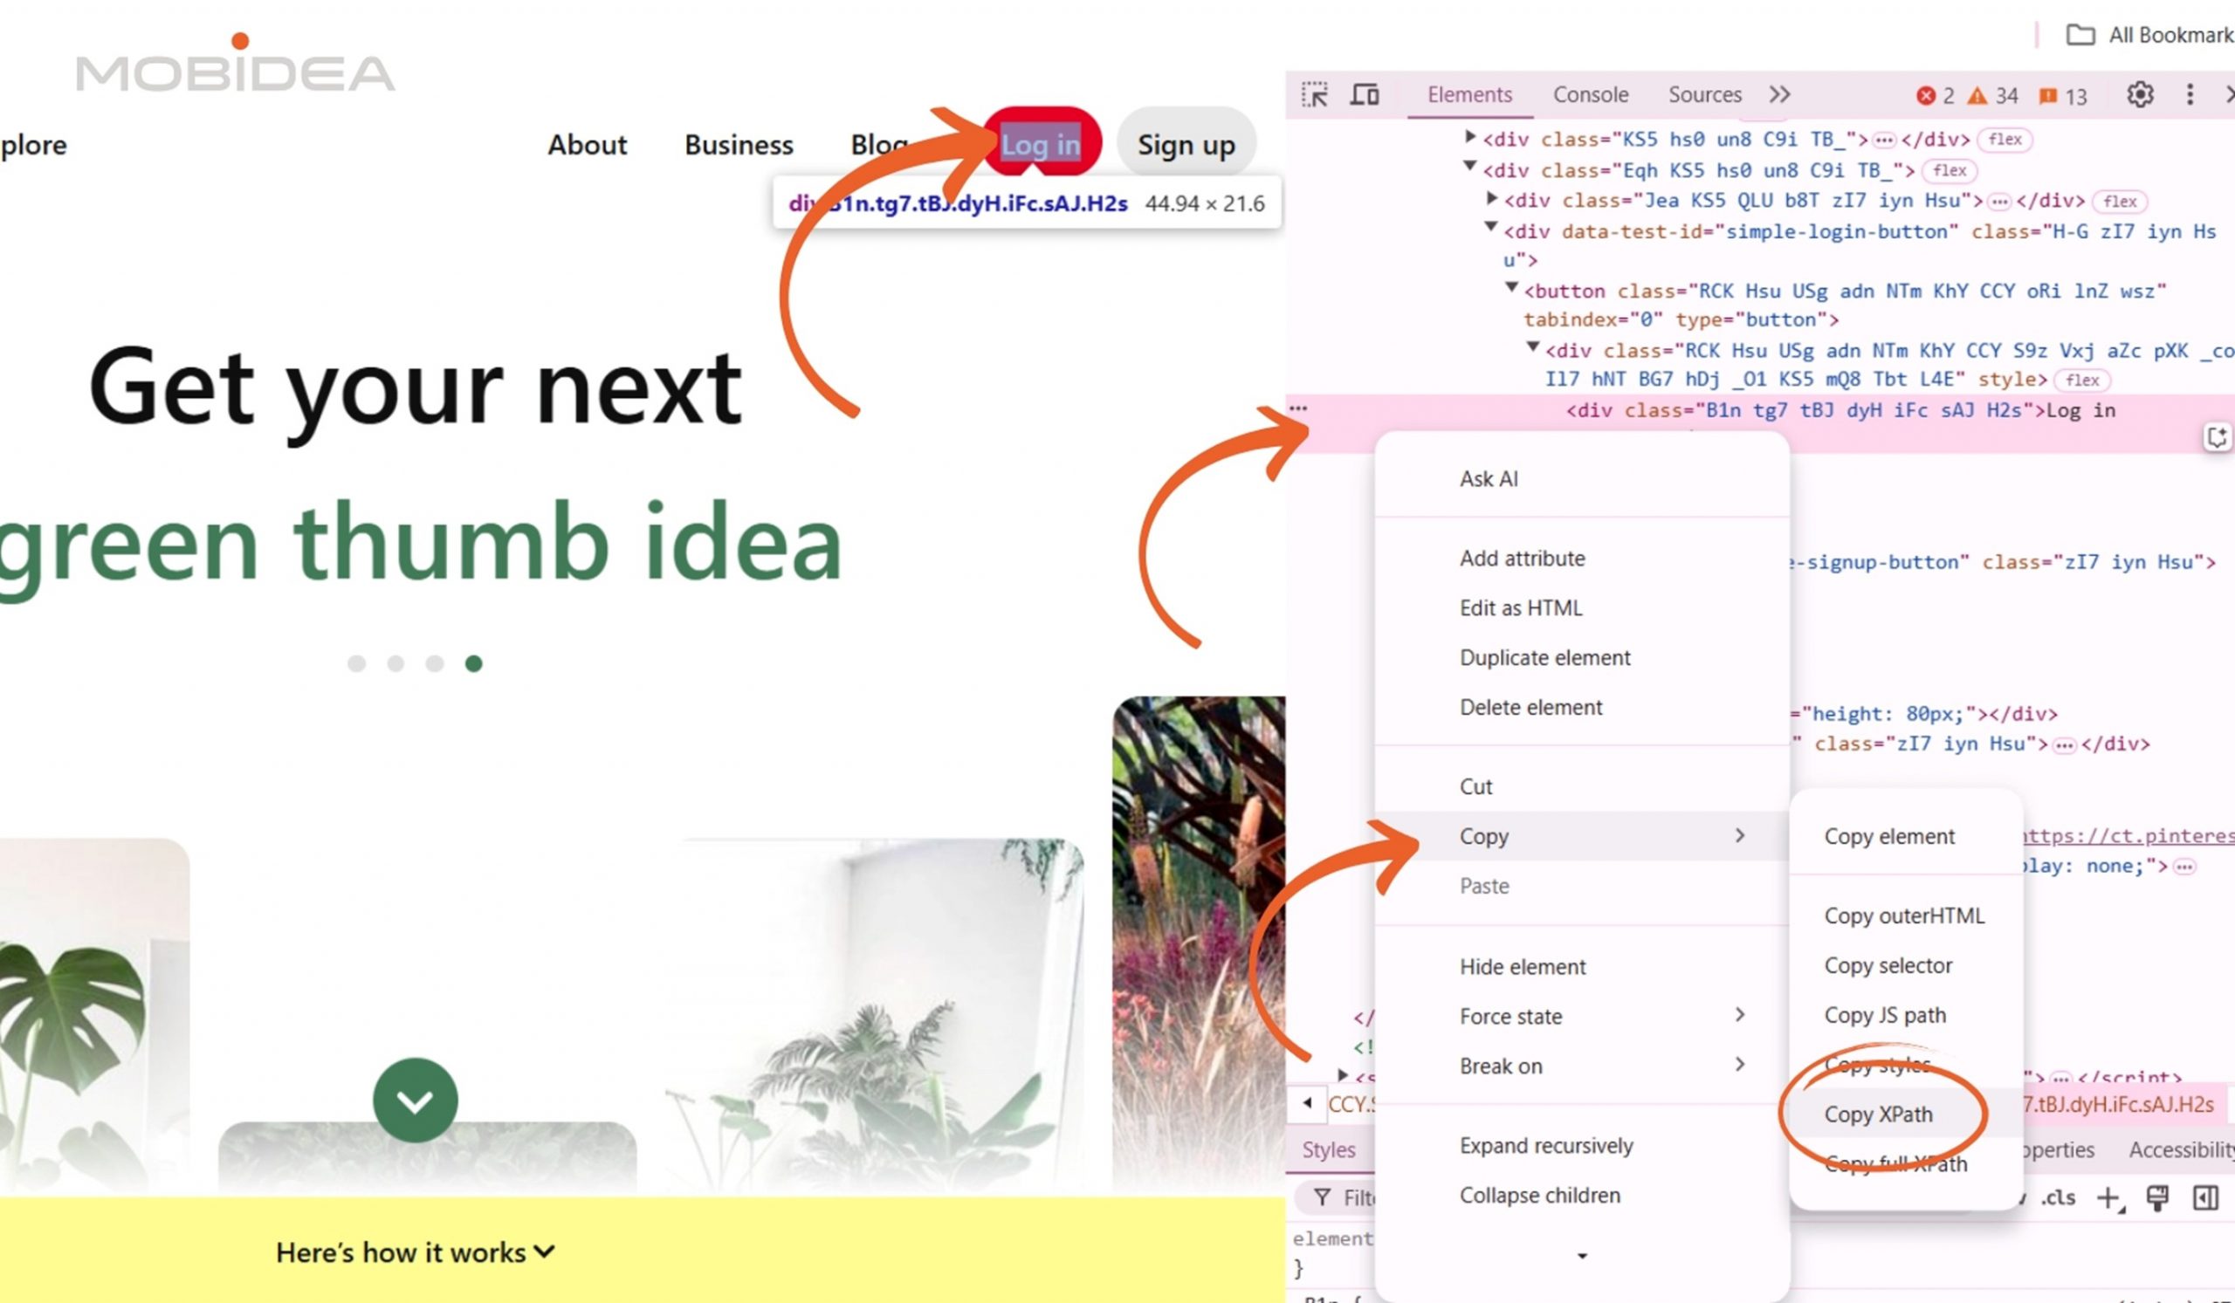The height and width of the screenshot is (1303, 2235).
Task: Click the green circular down-arrow button
Action: [x=415, y=1100]
